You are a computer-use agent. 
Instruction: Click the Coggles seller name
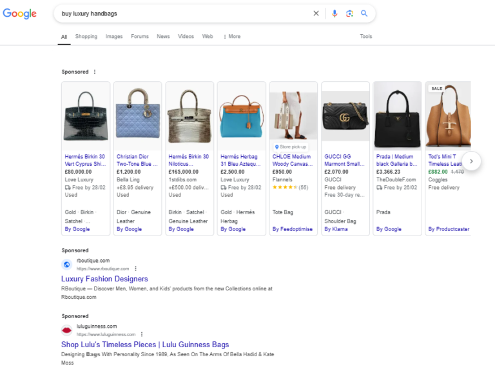click(438, 179)
